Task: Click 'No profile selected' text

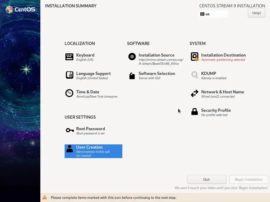Action: tap(214, 115)
